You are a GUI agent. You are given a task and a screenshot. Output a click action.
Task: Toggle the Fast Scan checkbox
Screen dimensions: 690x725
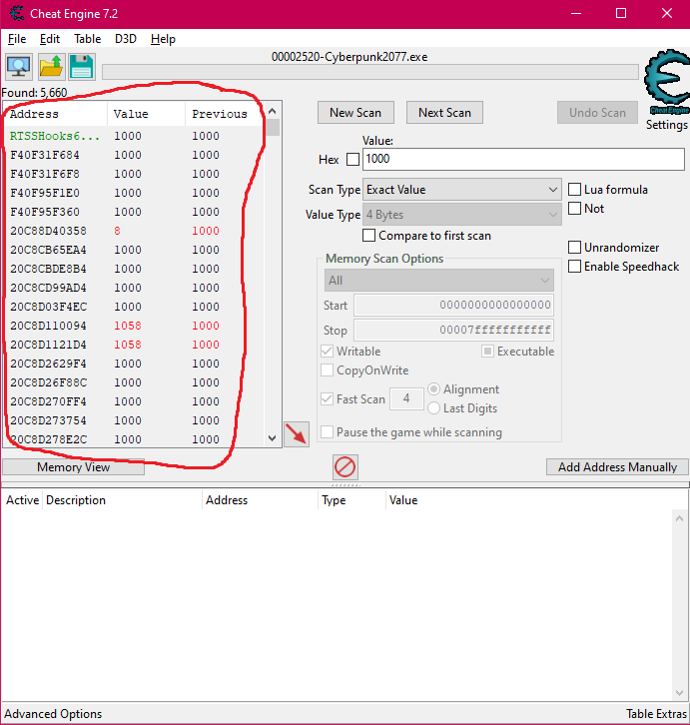click(x=327, y=399)
